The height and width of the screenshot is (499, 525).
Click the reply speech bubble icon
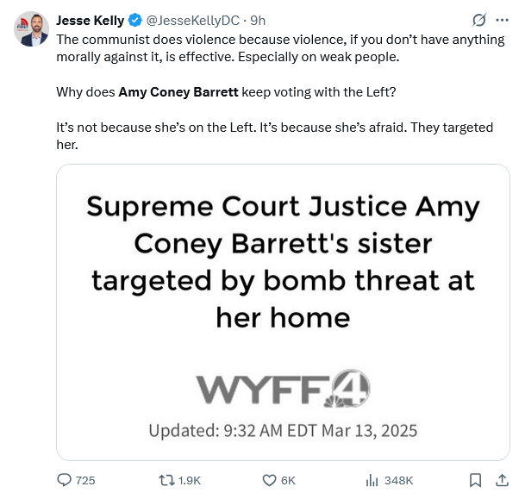pos(64,480)
